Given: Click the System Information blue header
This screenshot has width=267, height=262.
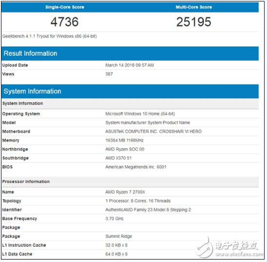Looking at the screenshot, I should coord(130,91).
